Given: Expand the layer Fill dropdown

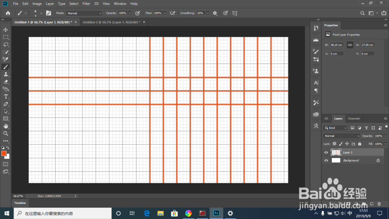Looking at the screenshot, I should 385,144.
